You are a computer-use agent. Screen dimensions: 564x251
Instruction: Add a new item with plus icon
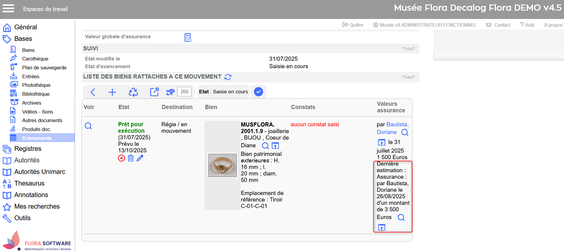tap(112, 92)
